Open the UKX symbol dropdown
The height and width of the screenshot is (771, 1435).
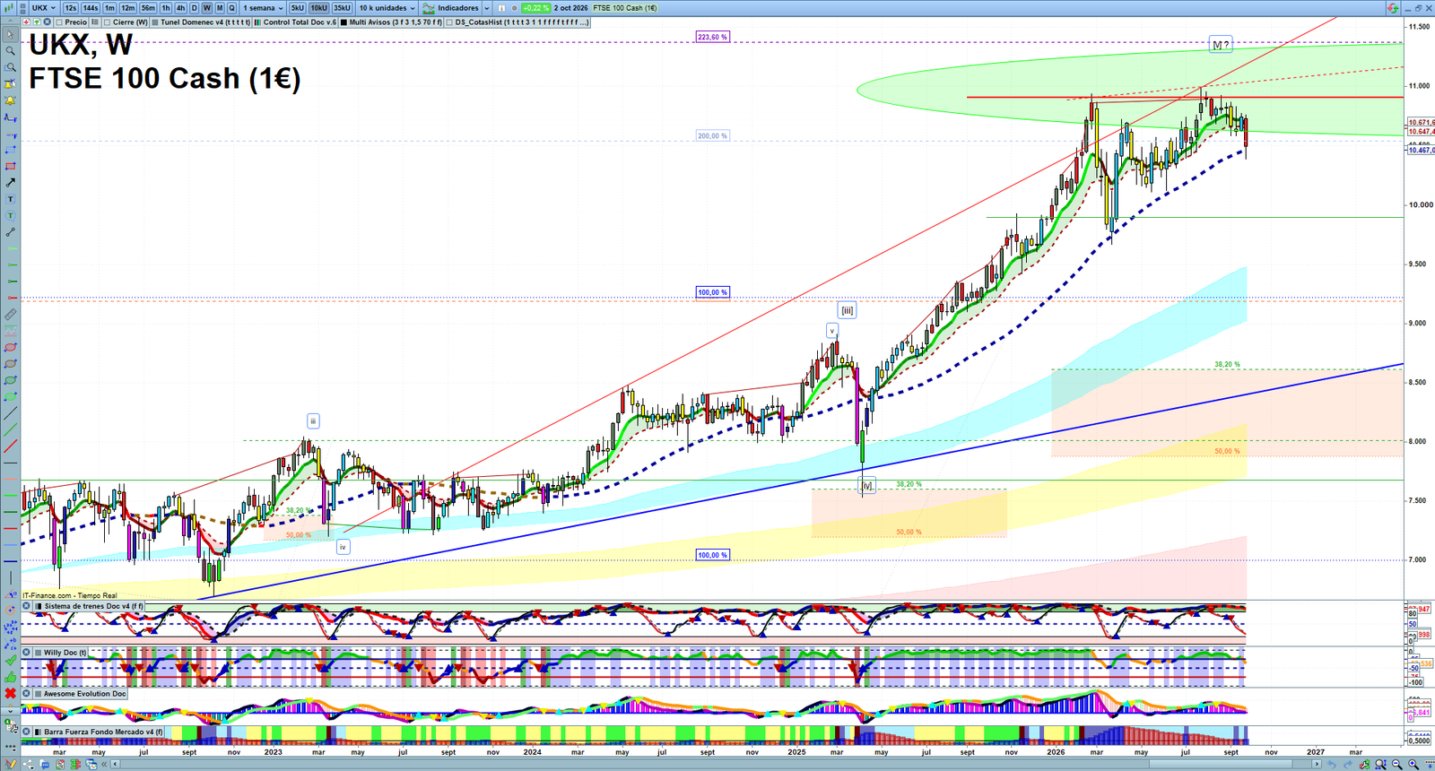[x=43, y=7]
